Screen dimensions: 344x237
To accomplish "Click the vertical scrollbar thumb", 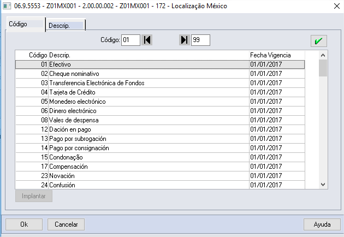I will pos(323,68).
